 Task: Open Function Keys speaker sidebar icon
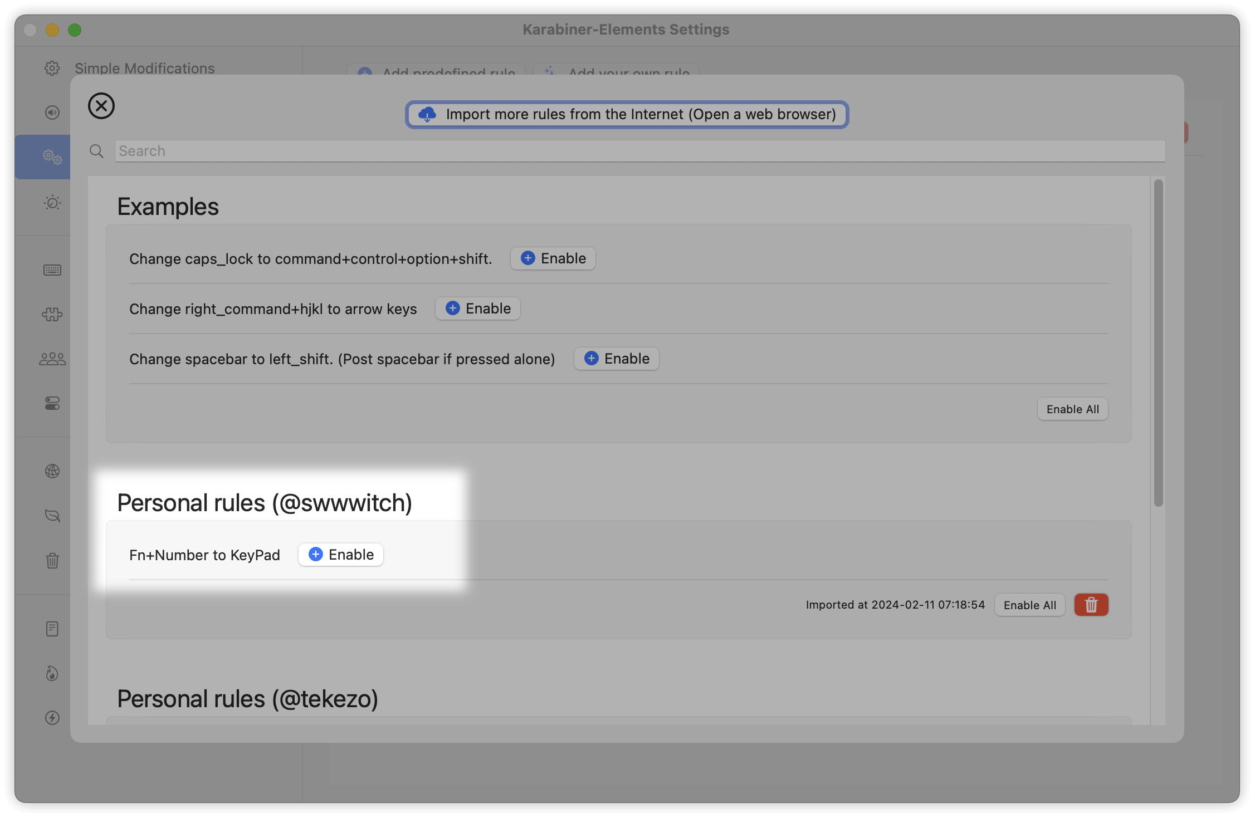click(x=52, y=112)
